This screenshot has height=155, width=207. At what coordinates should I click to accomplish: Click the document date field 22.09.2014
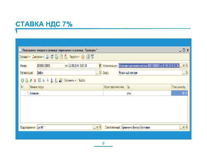pyautogui.click(x=84, y=66)
